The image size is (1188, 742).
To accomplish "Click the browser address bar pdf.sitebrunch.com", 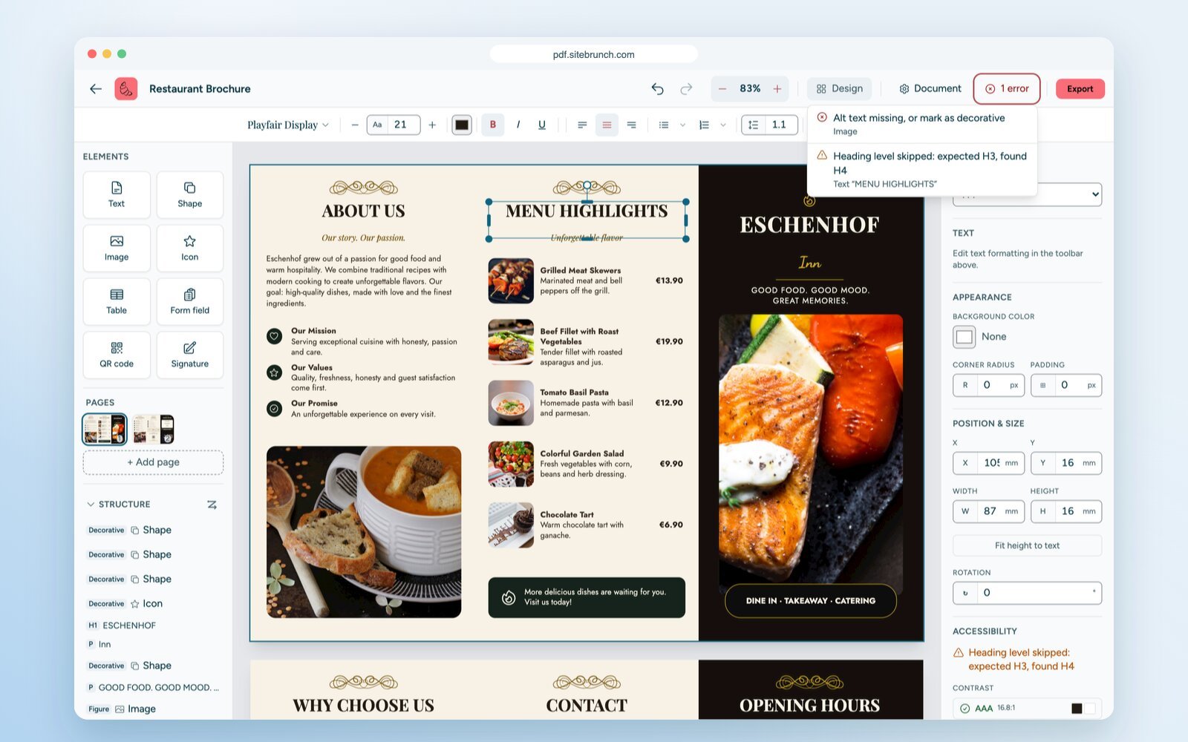I will [x=594, y=54].
